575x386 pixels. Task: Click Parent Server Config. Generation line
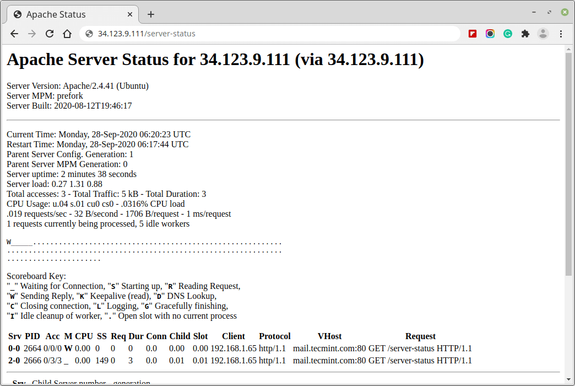[70, 154]
